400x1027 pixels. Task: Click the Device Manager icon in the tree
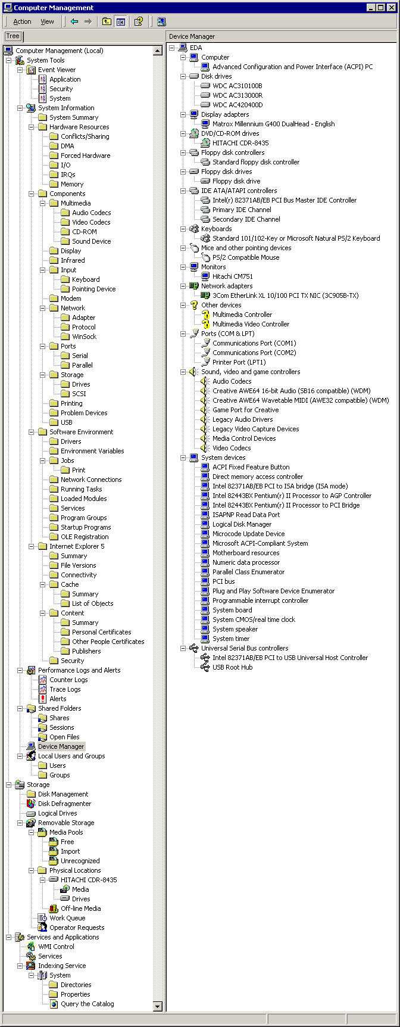pos(31,746)
